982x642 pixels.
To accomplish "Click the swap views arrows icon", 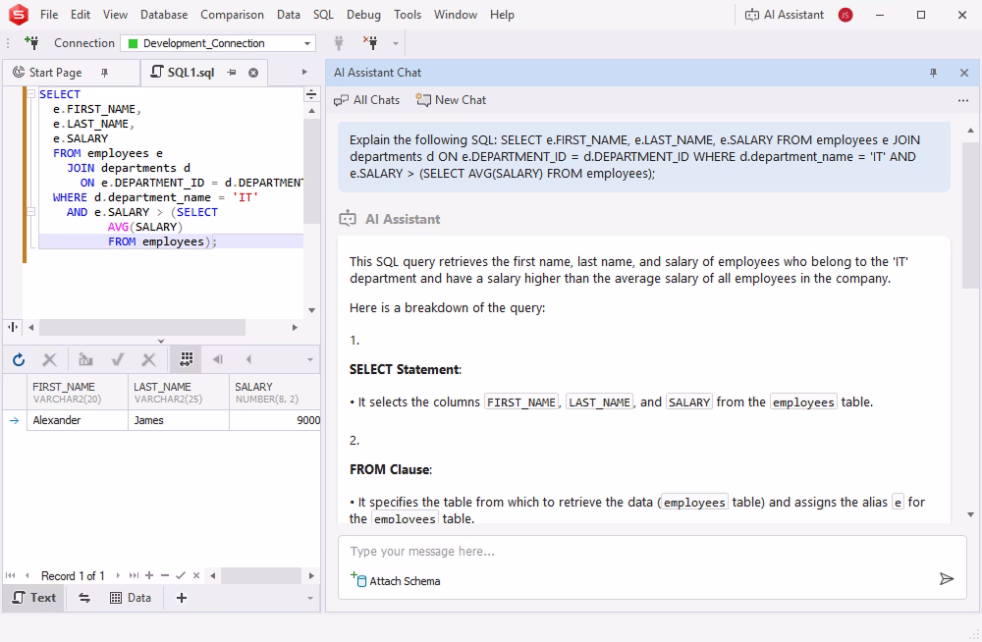I will coord(83,598).
